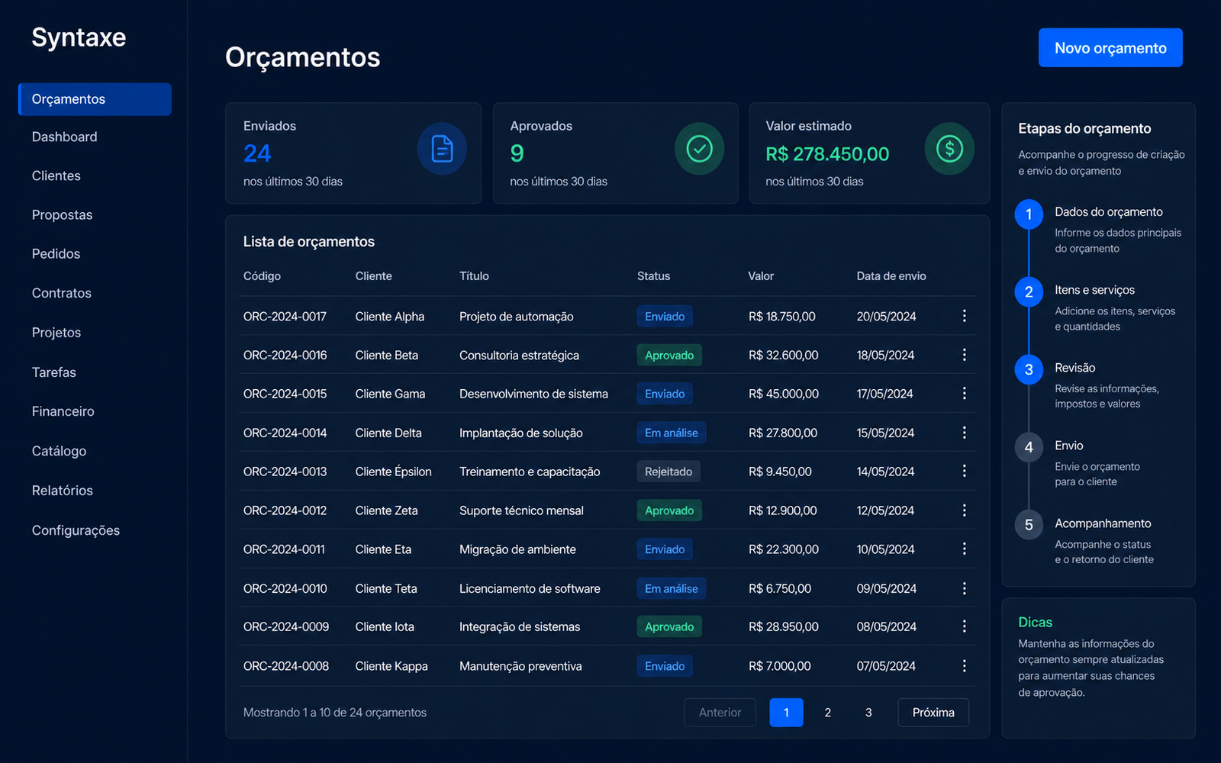Open actions menu for ORC-2024-0015
The height and width of the screenshot is (763, 1221).
pos(965,394)
